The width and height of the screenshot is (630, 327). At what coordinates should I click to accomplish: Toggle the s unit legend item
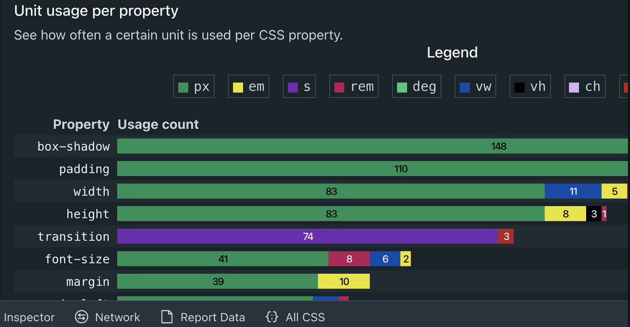[x=300, y=87]
